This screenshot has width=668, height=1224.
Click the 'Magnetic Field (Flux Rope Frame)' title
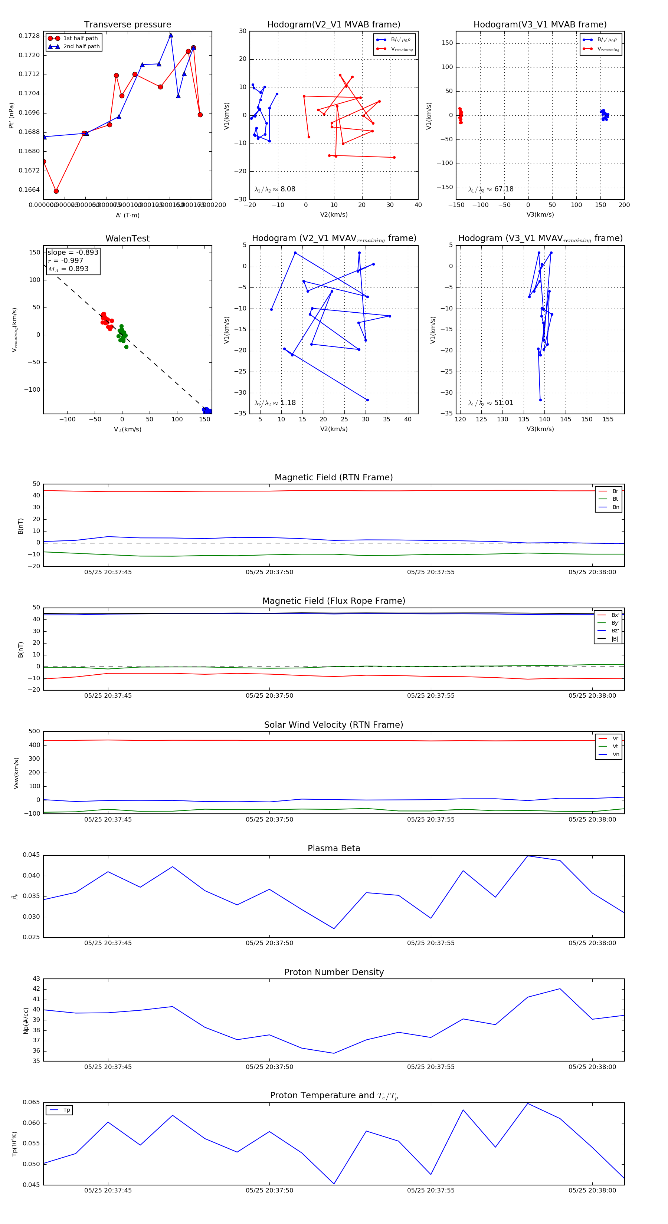[x=334, y=601]
